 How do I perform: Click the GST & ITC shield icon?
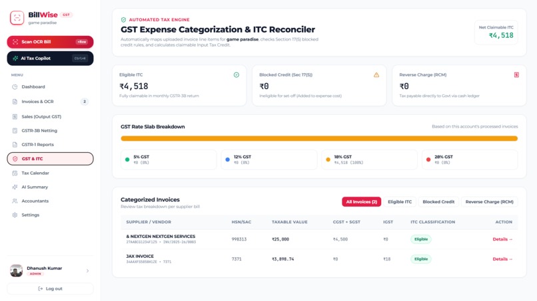15,159
